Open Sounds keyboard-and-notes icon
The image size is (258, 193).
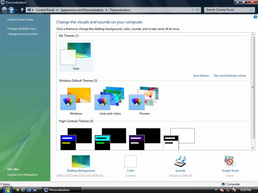180,161
